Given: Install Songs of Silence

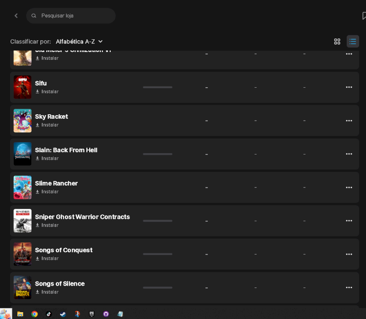Looking at the screenshot, I should click(47, 292).
